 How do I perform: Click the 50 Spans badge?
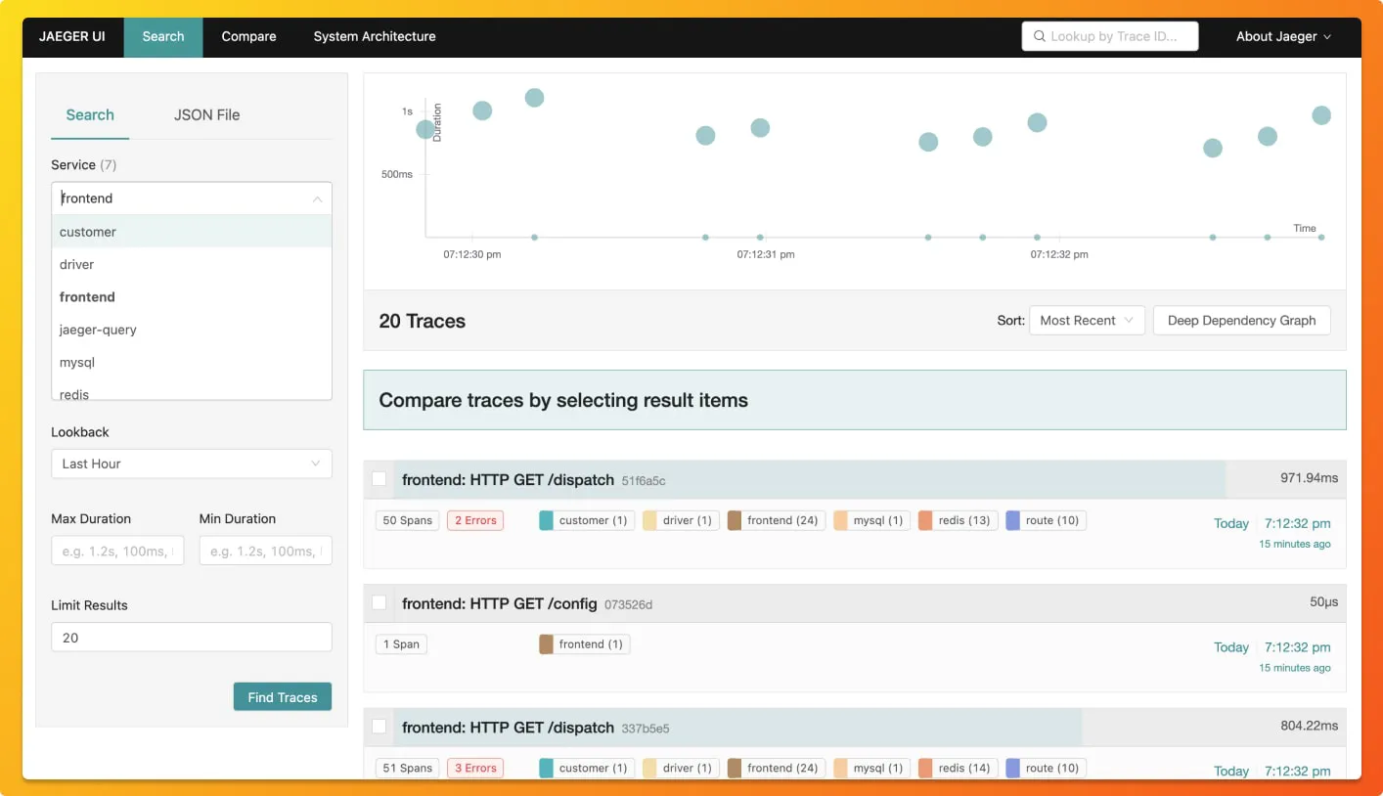click(x=408, y=520)
